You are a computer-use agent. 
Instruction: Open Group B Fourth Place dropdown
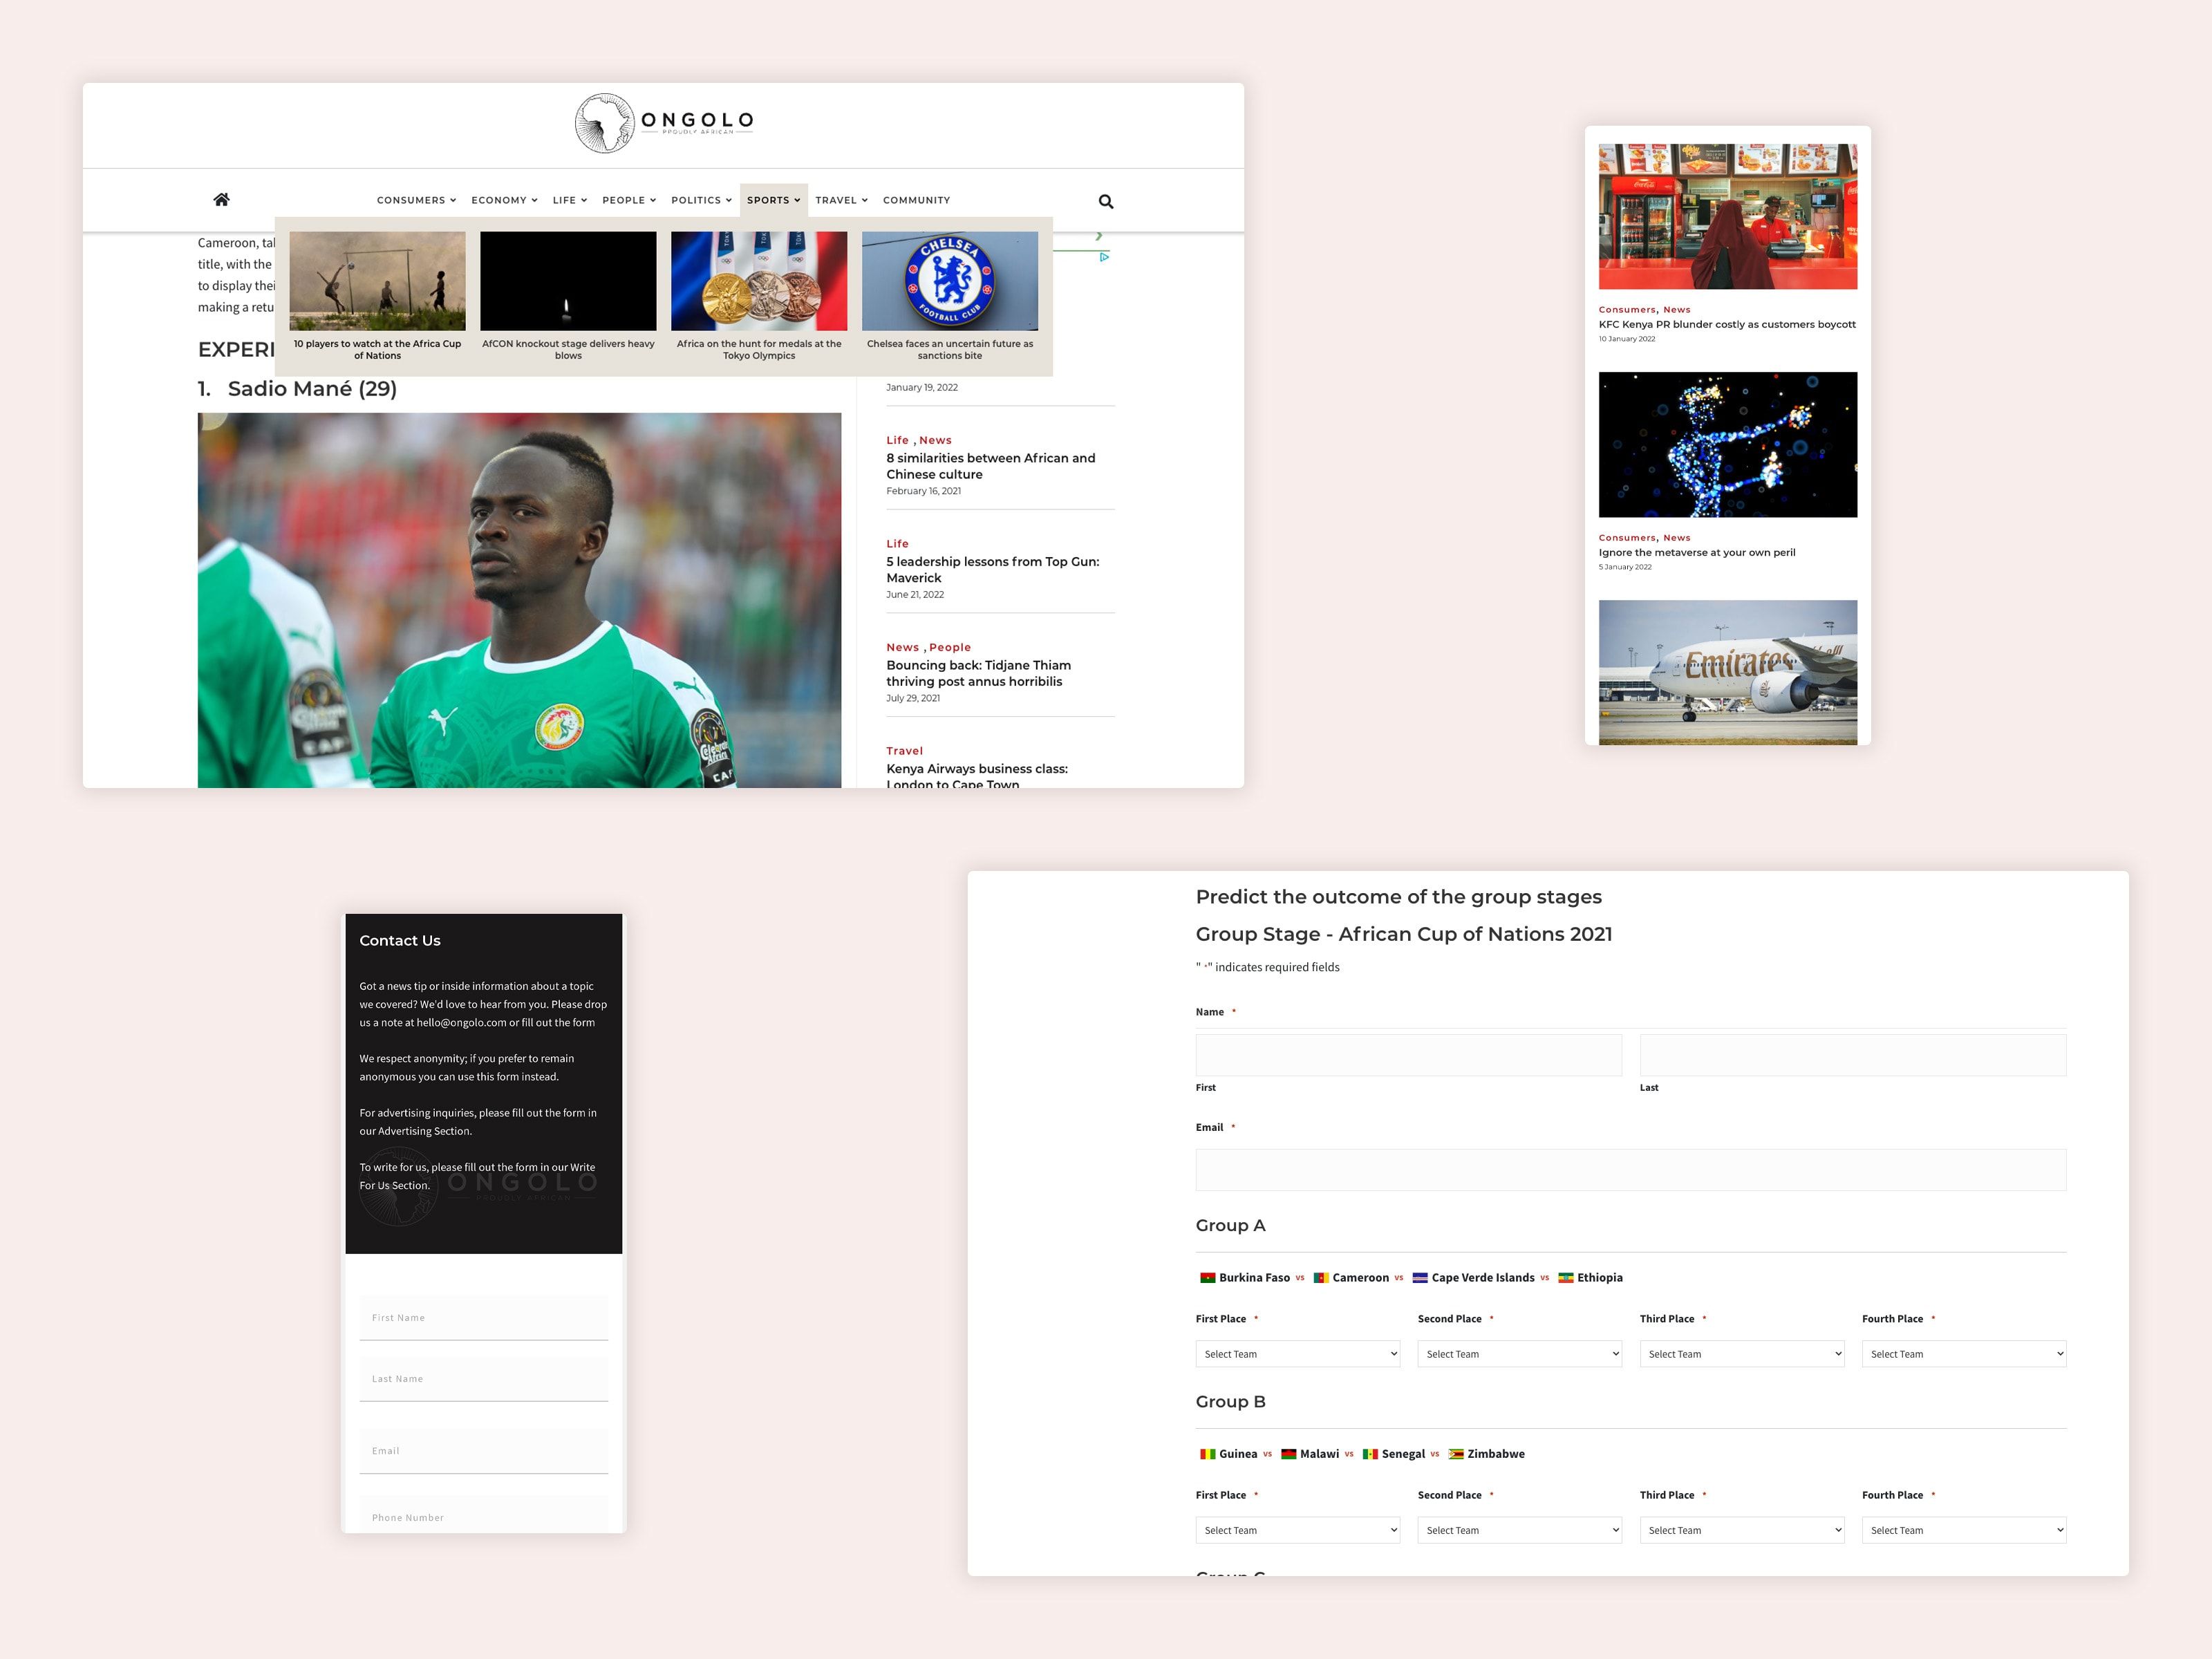(x=1963, y=1530)
